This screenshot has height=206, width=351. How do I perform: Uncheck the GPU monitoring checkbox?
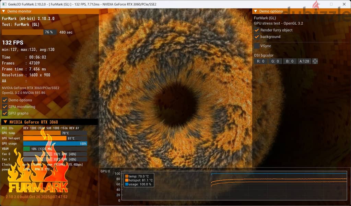[x=5, y=106]
